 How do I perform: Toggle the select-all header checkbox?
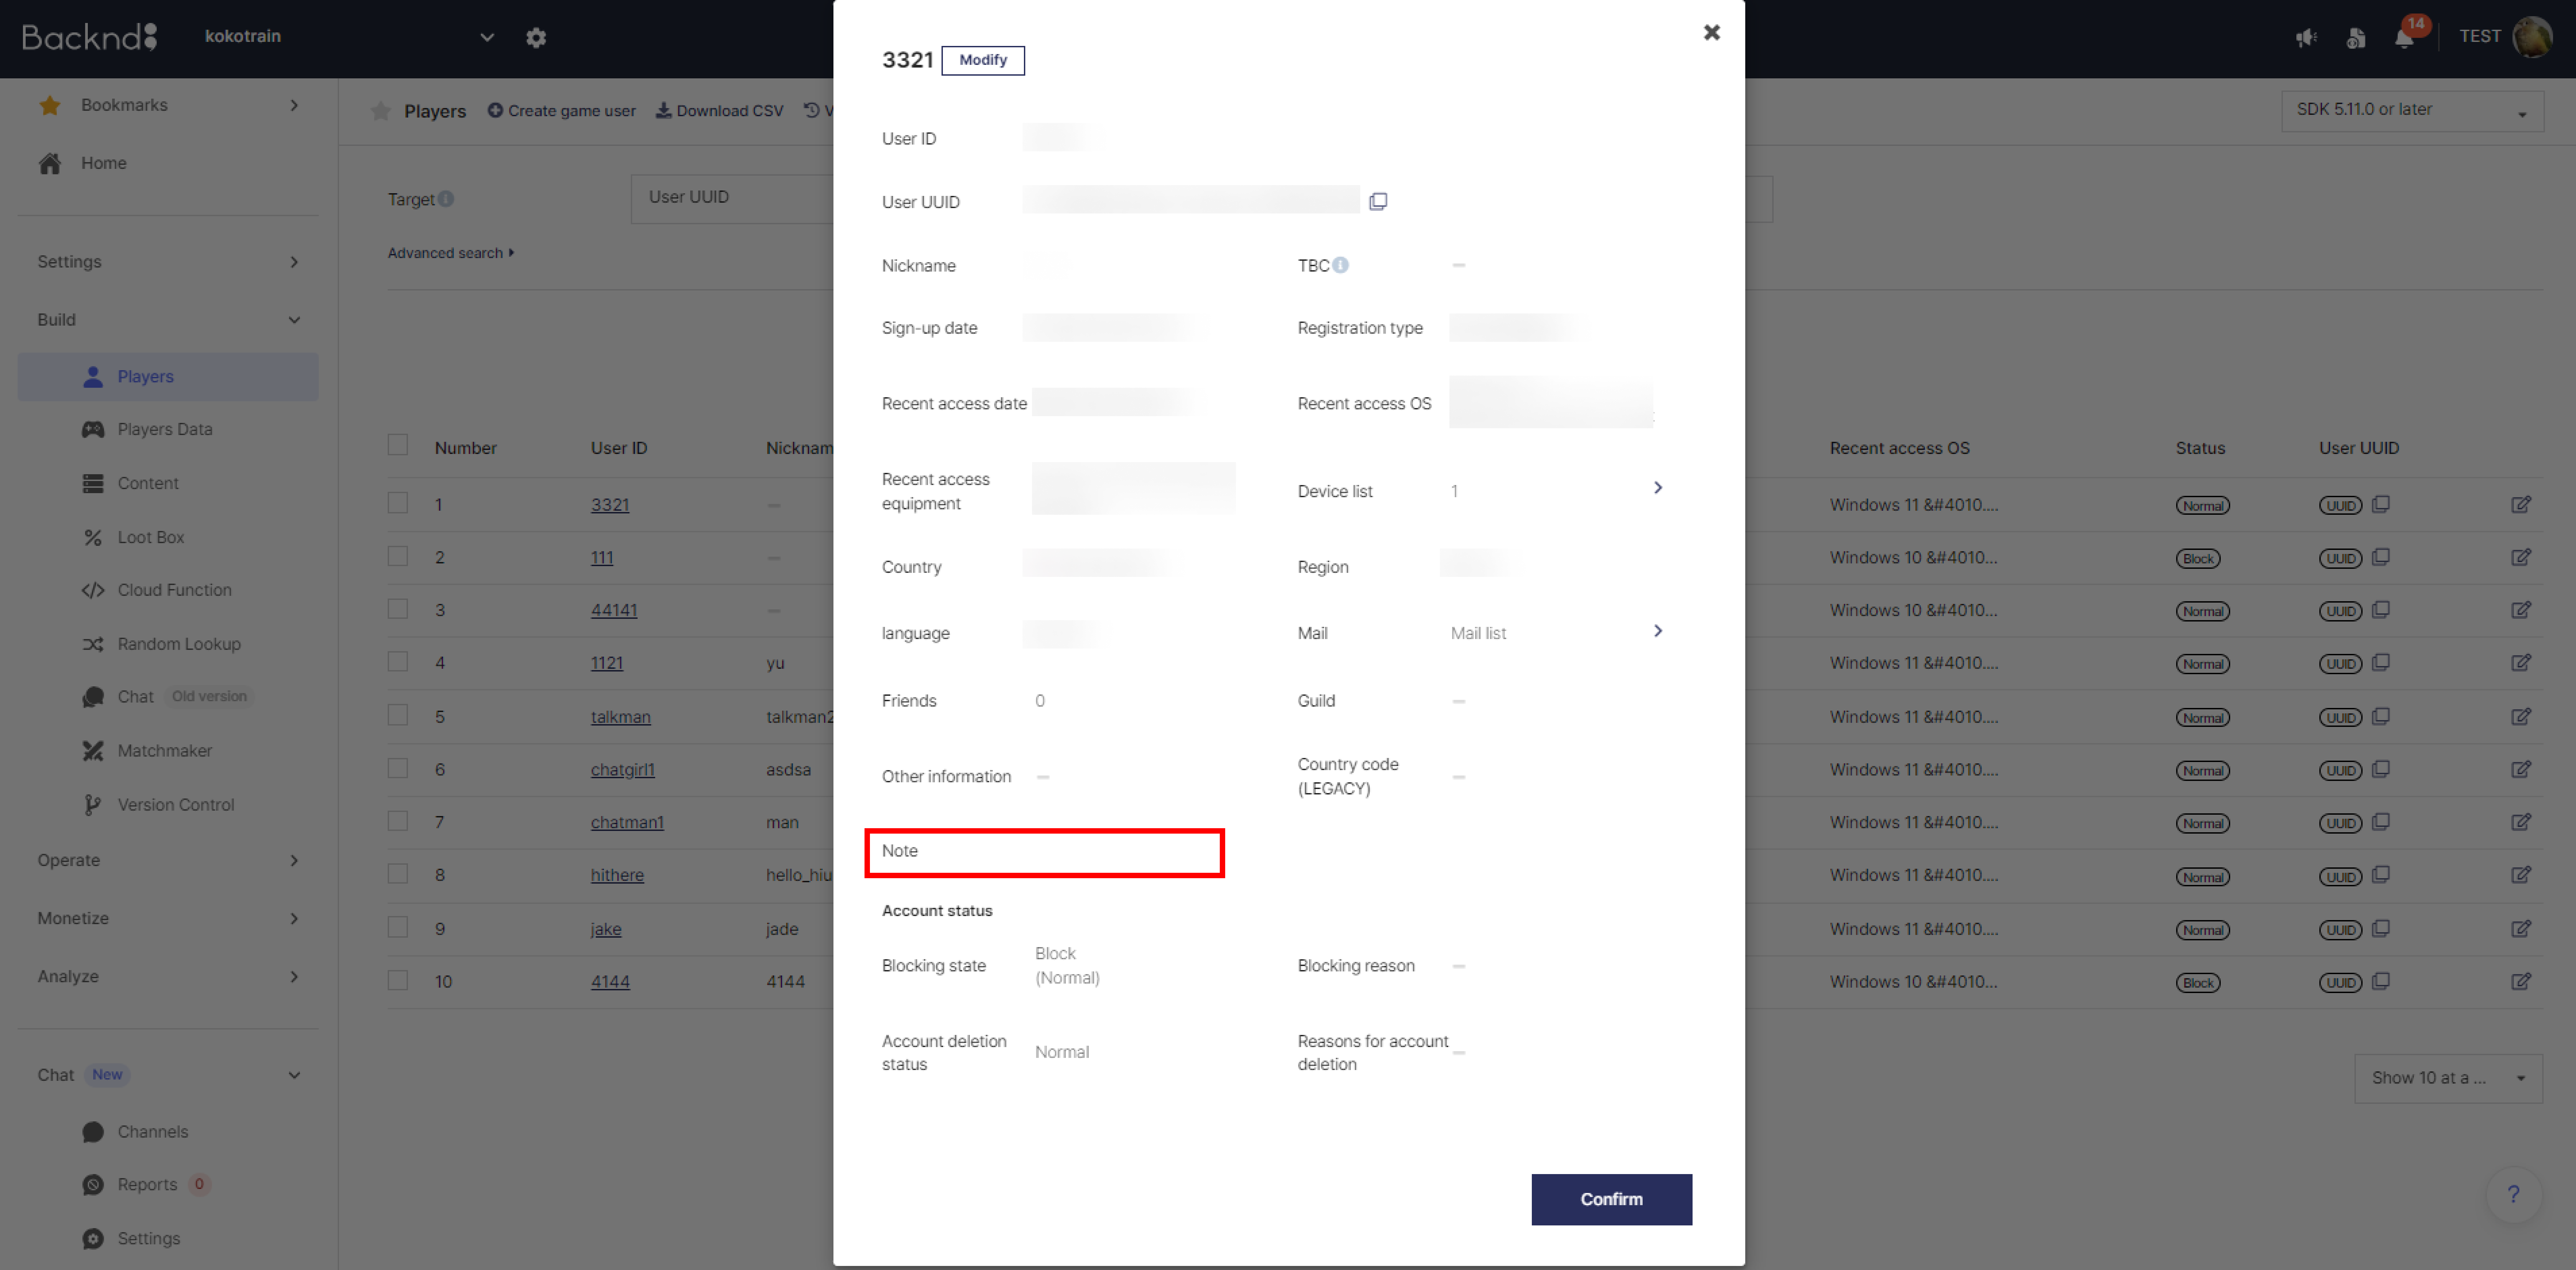click(398, 445)
